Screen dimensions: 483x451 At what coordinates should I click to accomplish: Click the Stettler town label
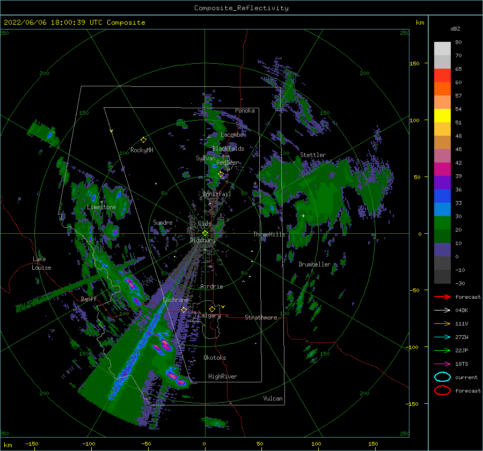tap(313, 155)
